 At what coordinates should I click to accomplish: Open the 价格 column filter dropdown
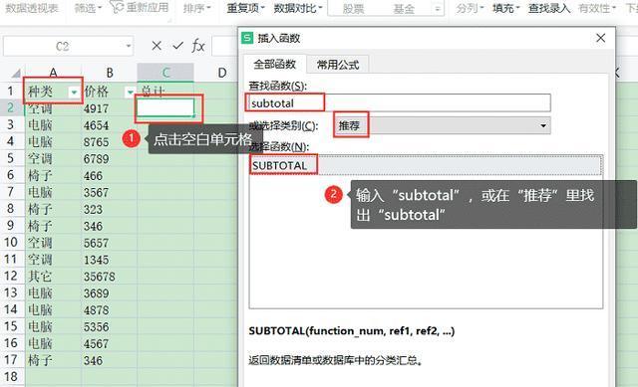[x=130, y=93]
